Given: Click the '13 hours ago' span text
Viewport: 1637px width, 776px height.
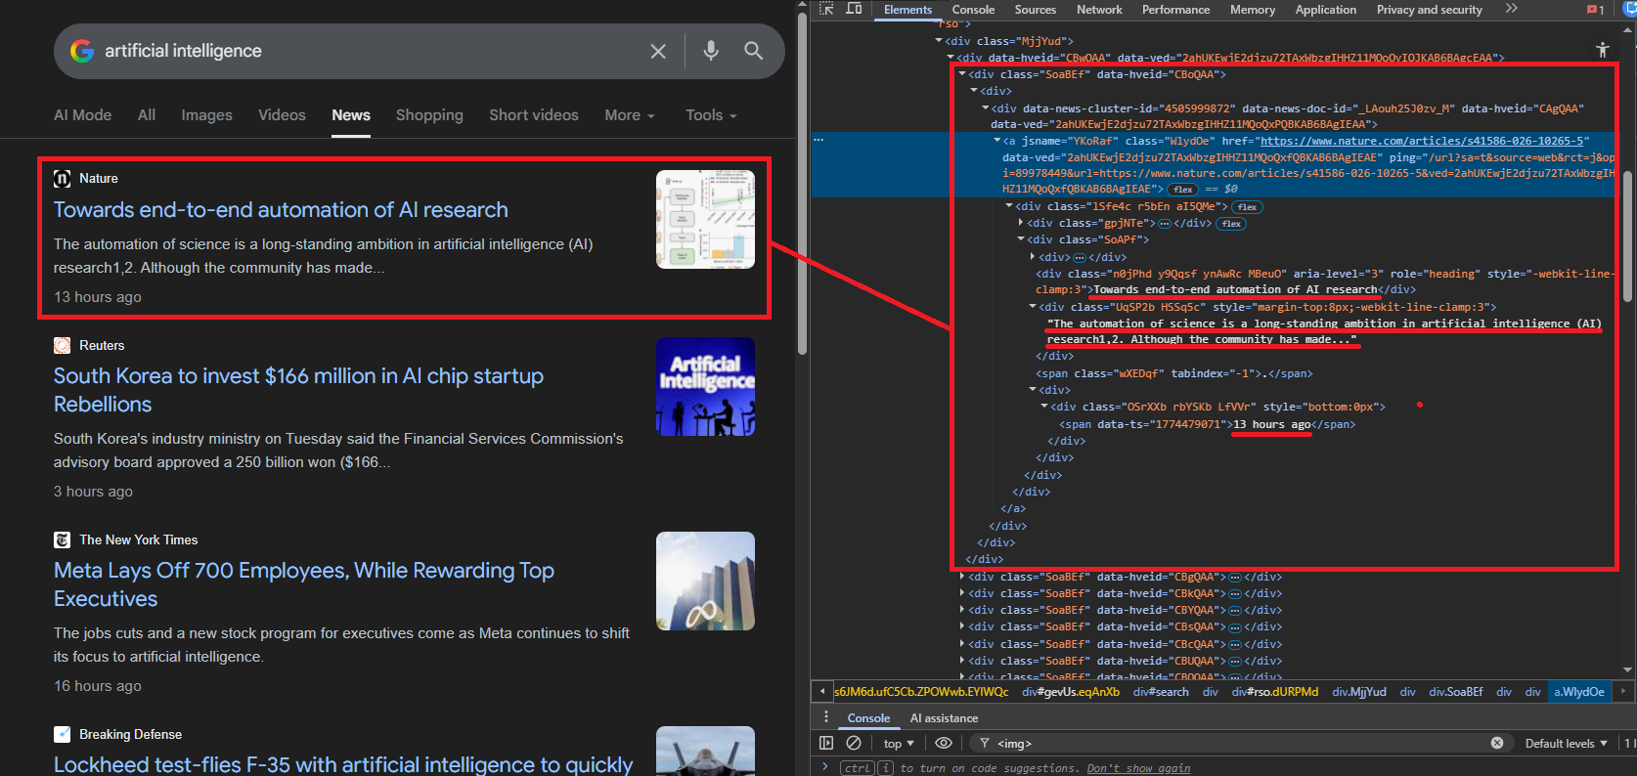Looking at the screenshot, I should pyautogui.click(x=1271, y=424).
